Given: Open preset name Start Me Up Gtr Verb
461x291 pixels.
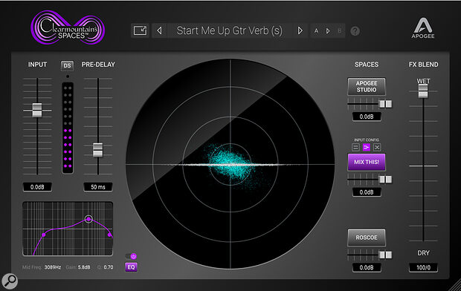Looking at the screenshot, I should click(229, 30).
